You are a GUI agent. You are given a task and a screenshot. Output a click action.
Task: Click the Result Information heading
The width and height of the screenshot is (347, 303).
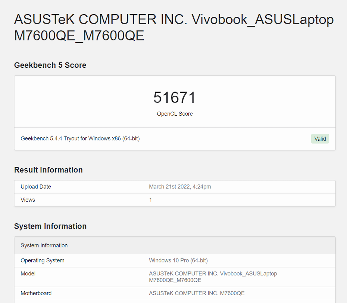coord(49,170)
